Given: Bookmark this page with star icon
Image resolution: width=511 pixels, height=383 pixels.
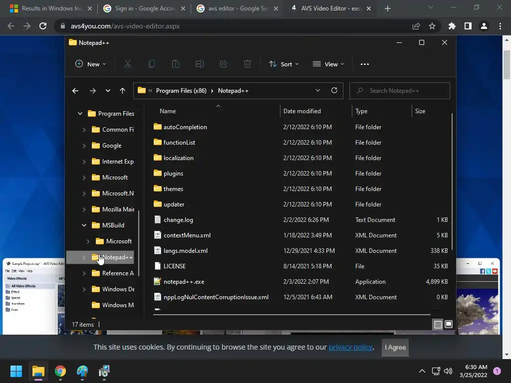Looking at the screenshot, I should point(432,26).
